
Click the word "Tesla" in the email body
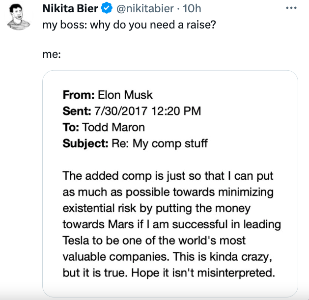click(75, 241)
